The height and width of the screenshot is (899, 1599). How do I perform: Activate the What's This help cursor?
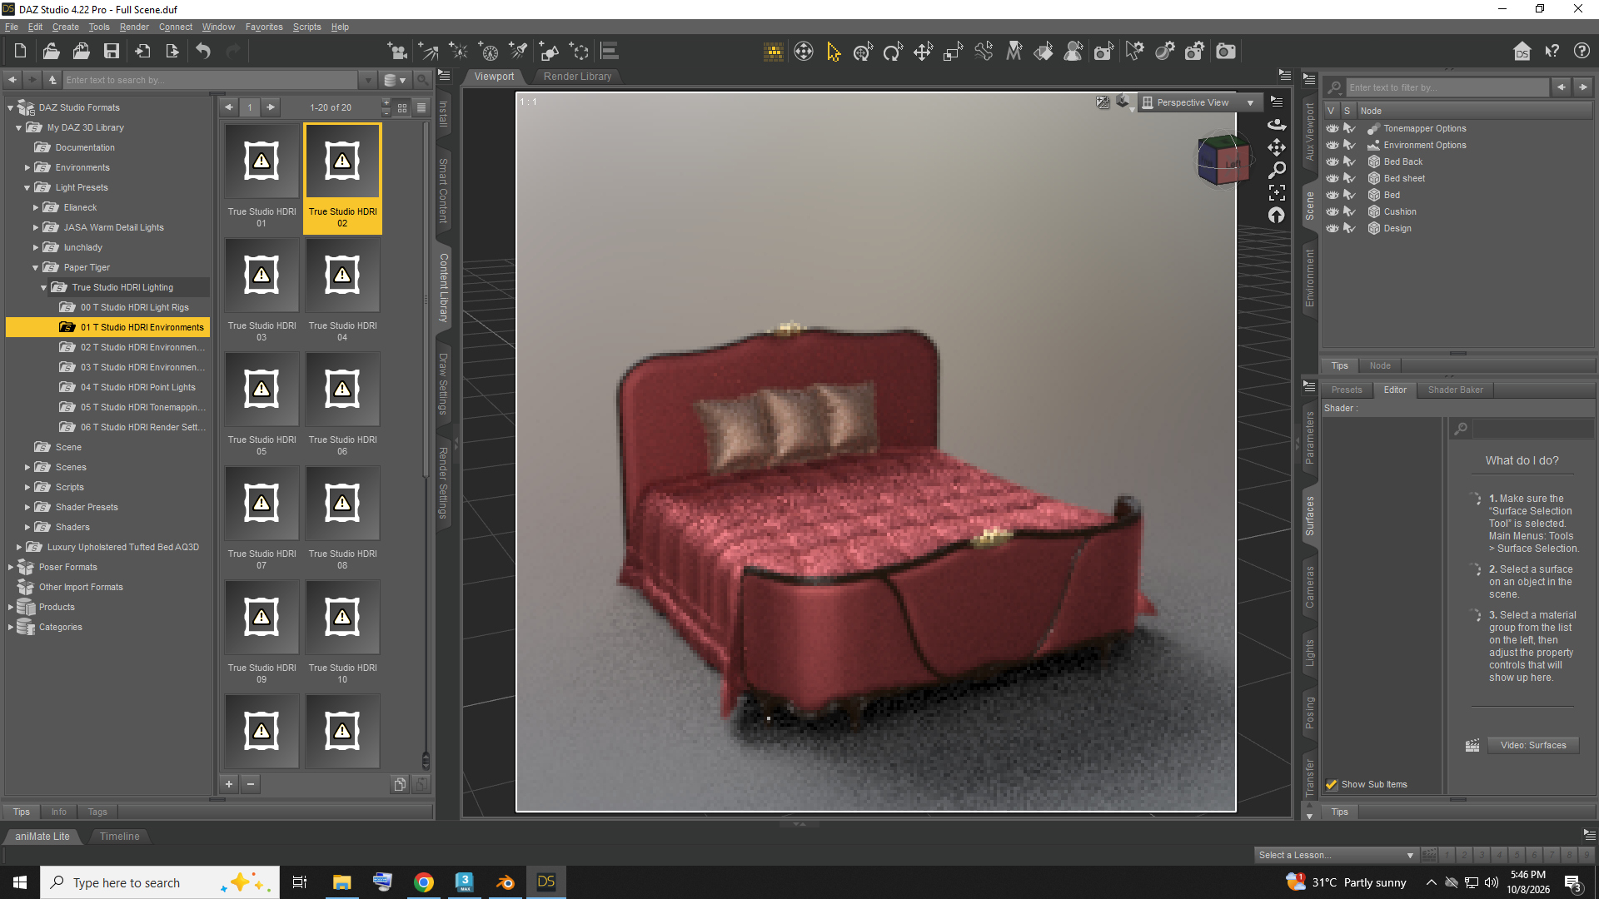(x=1552, y=52)
